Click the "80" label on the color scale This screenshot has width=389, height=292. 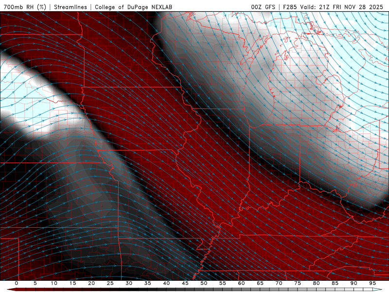(316, 283)
